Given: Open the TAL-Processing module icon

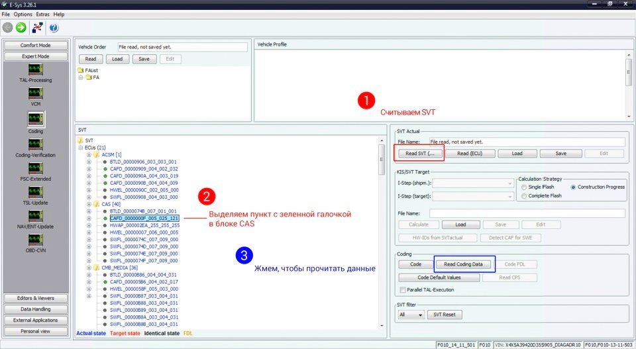Looking at the screenshot, I should click(36, 70).
